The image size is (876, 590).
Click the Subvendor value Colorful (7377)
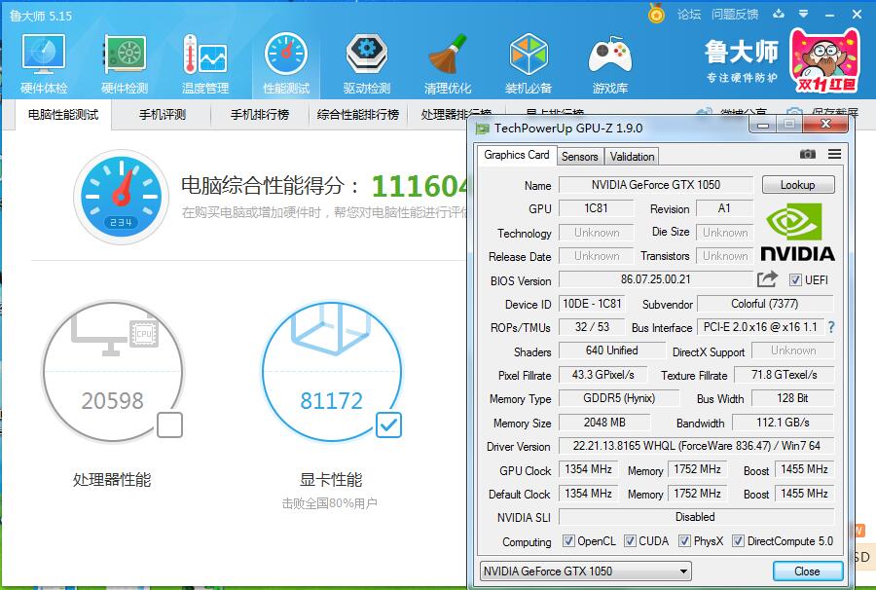click(x=765, y=304)
